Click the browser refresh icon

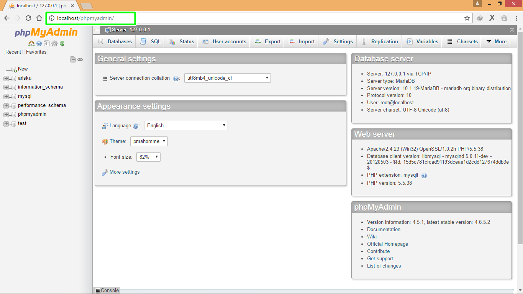[28, 18]
